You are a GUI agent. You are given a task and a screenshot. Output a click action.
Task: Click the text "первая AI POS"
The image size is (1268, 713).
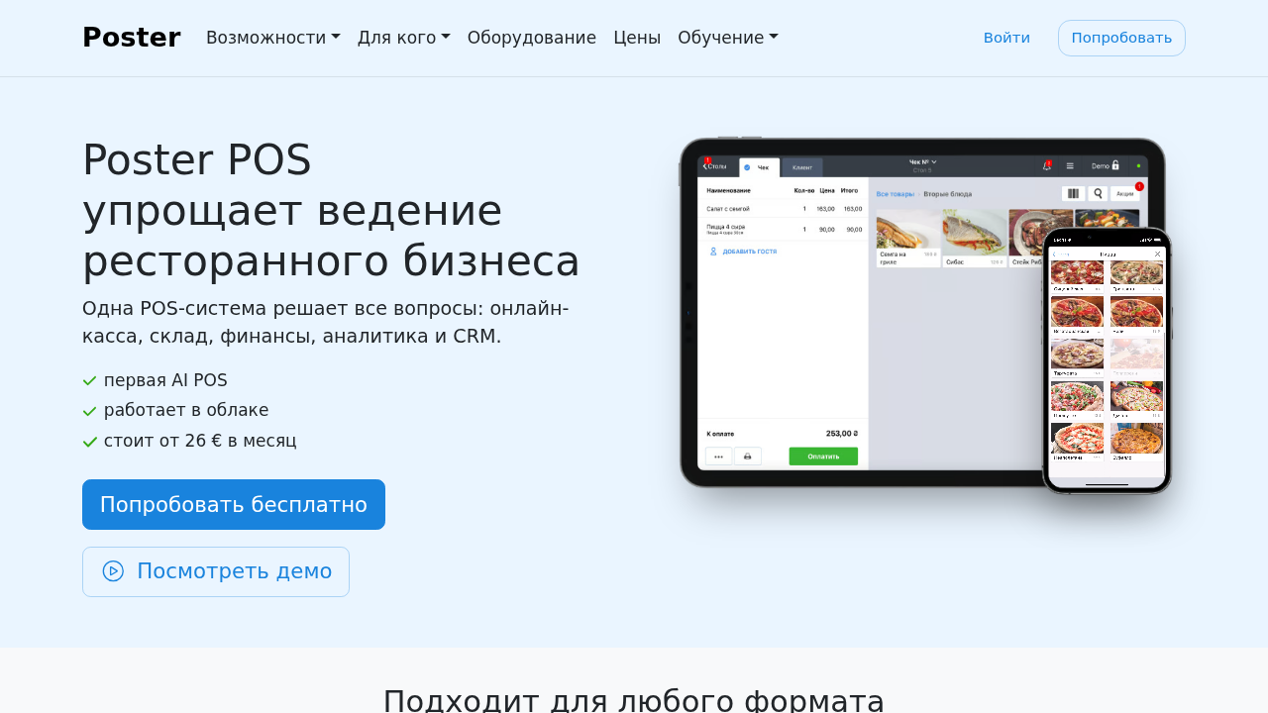click(x=165, y=380)
